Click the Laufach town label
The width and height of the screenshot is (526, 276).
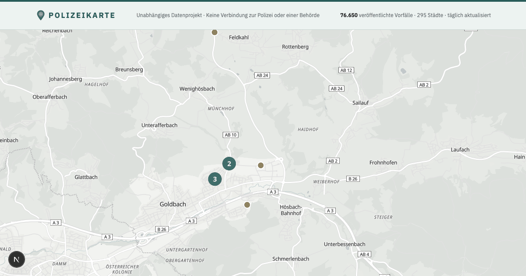click(460, 150)
